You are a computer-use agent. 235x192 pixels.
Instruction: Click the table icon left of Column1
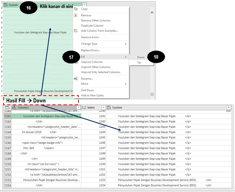(x=8, y=108)
